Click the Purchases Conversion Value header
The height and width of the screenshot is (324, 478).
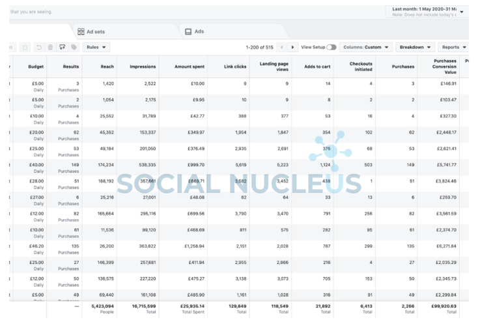tap(445, 67)
